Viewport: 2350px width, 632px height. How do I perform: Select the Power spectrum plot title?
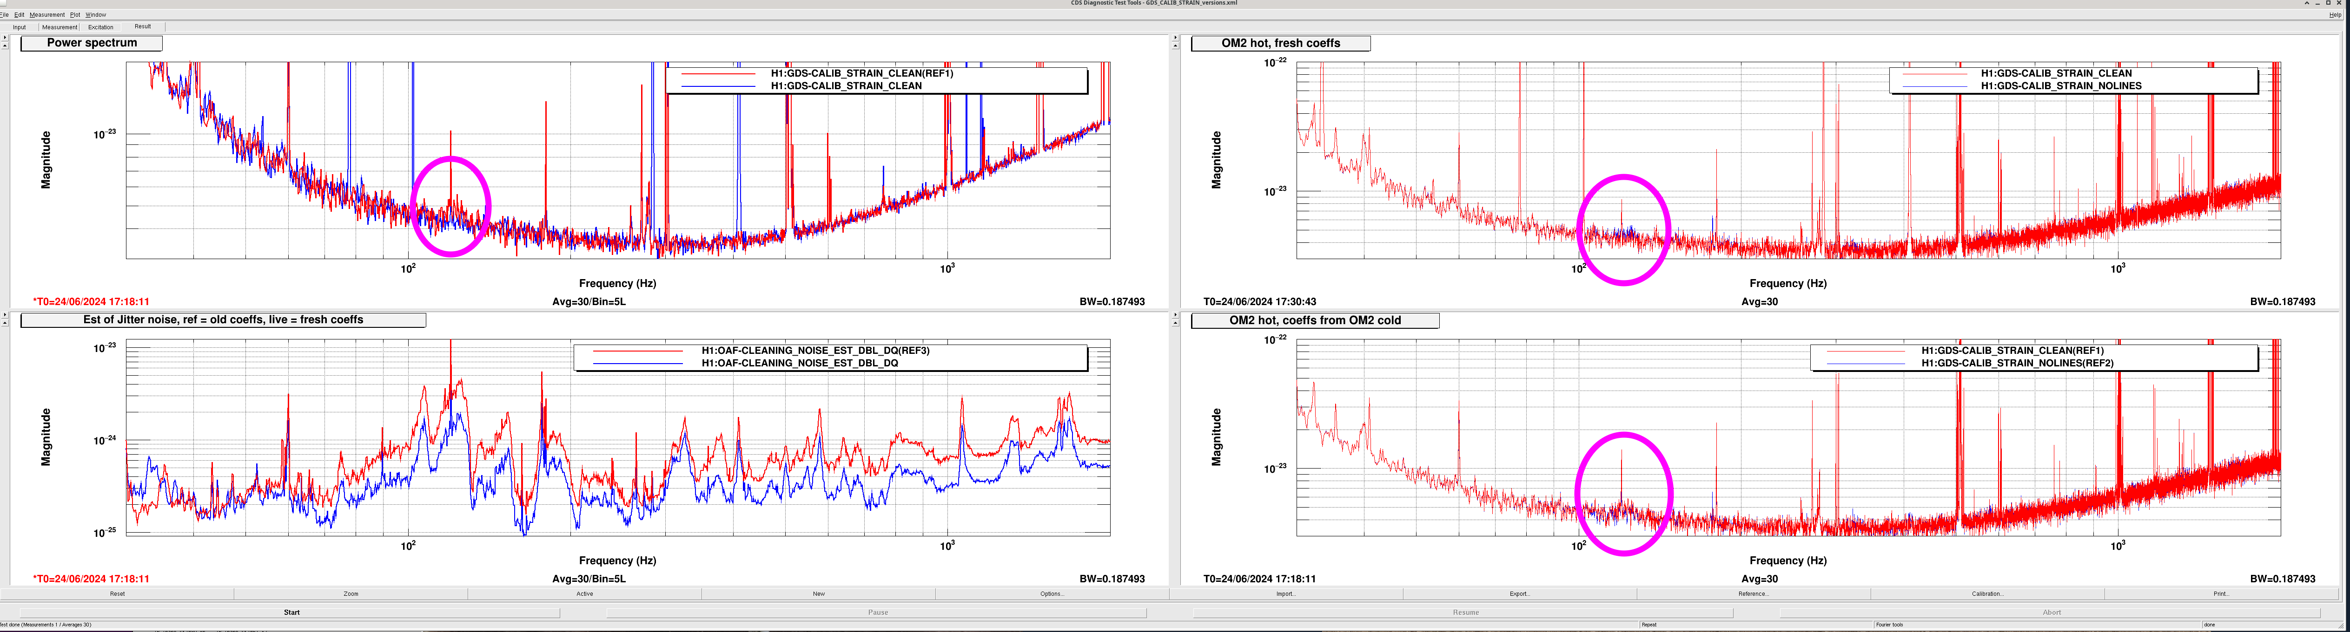tap(92, 43)
